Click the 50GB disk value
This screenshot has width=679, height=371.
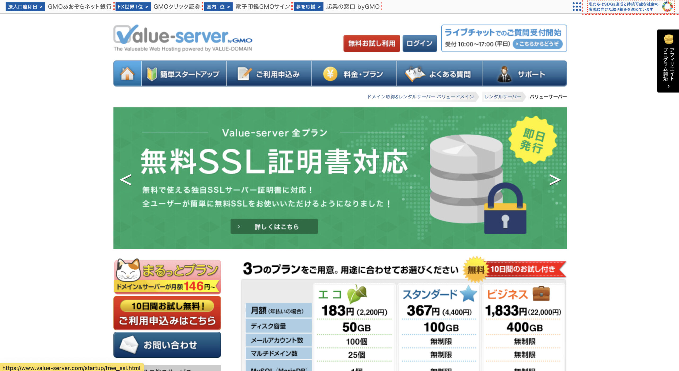tap(356, 327)
